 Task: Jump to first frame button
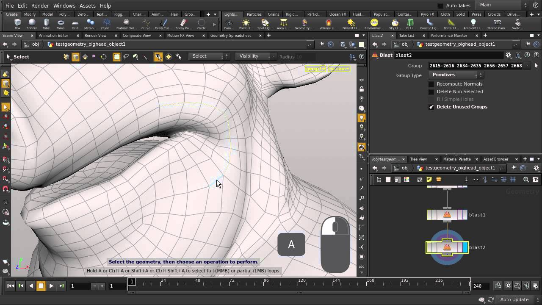11,286
